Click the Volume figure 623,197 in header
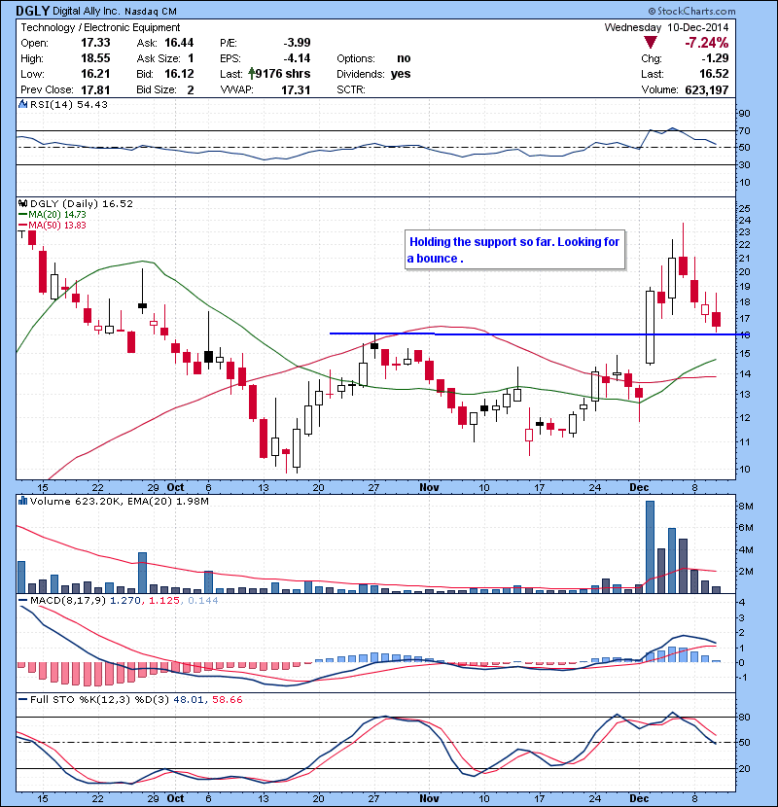The image size is (778, 807). pyautogui.click(x=706, y=89)
